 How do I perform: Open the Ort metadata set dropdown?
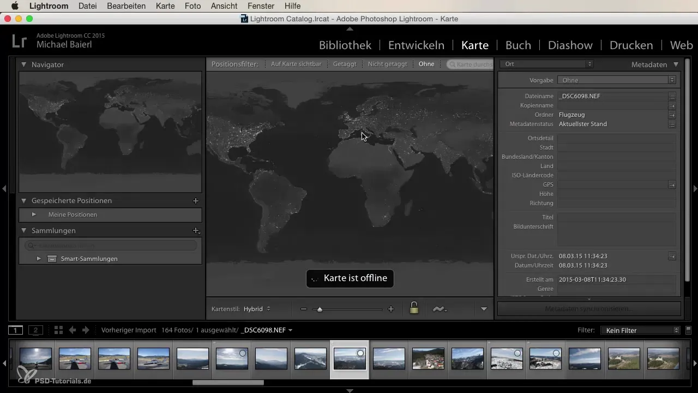pos(546,64)
